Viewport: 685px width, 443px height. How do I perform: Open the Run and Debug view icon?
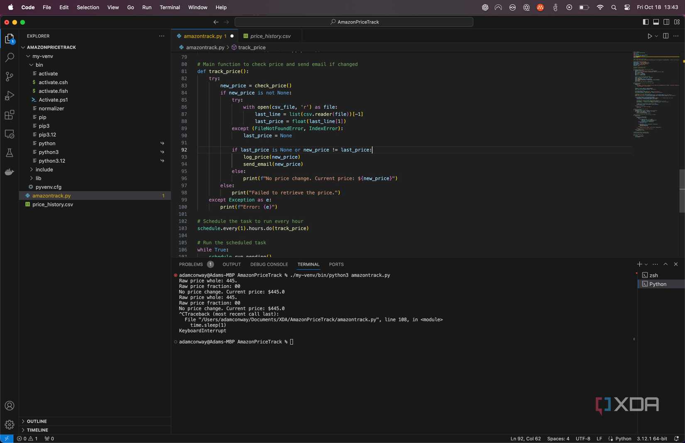tap(10, 96)
